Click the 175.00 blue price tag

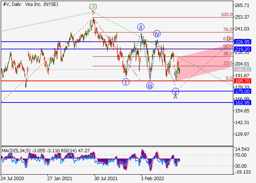(x=242, y=91)
